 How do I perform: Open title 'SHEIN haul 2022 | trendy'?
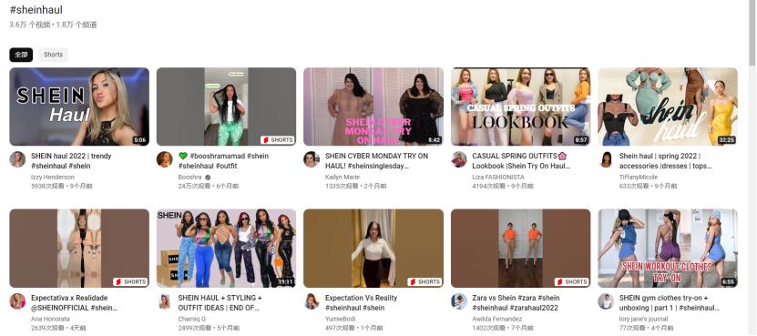tap(71, 161)
